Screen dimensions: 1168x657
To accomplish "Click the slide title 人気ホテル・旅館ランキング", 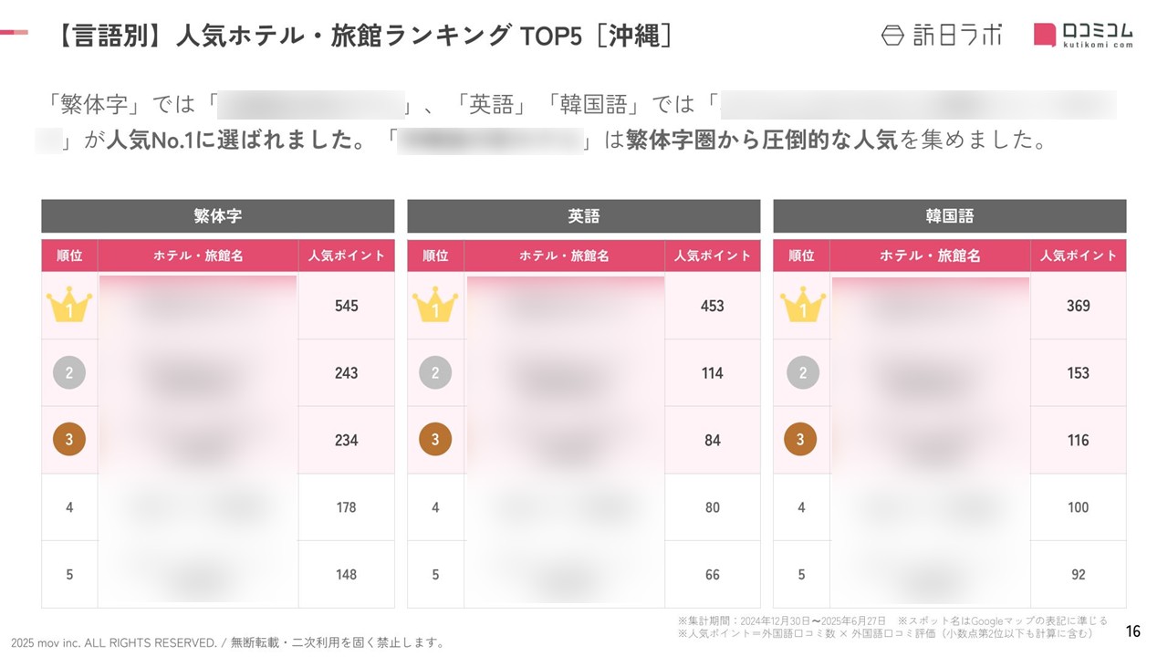I will tap(342, 36).
